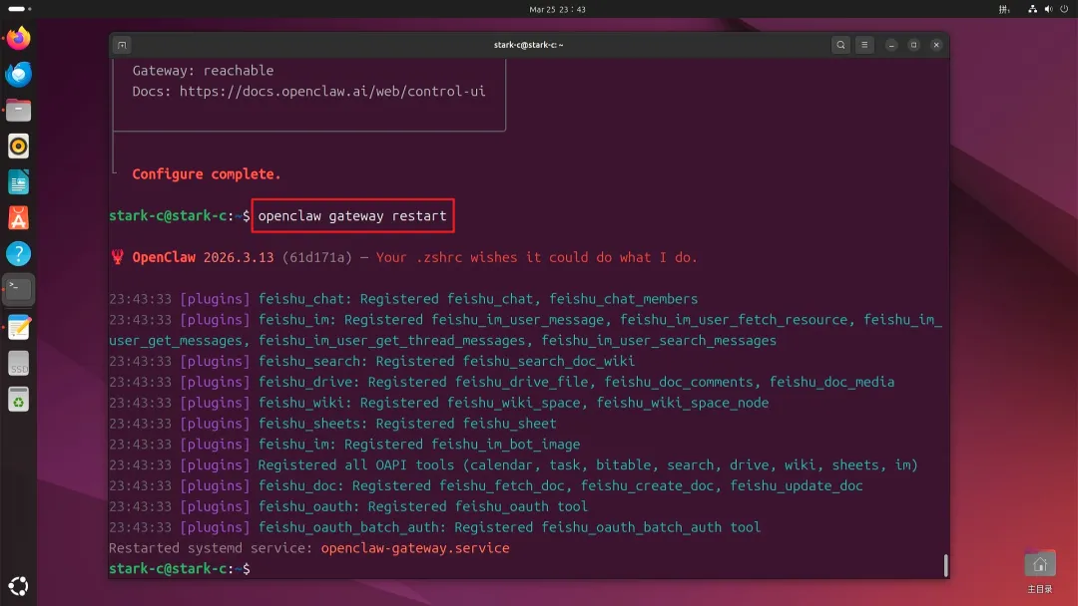Open the power menu in top bar
The width and height of the screenshot is (1078, 606).
click(x=1064, y=9)
